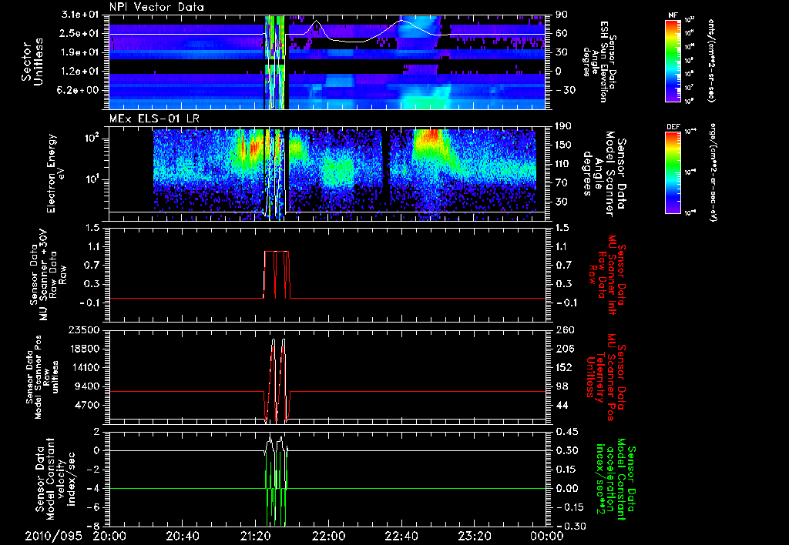This screenshot has height=545, width=789.
Task: Click the NF scale 'cnts/(cm**2-sr-sec)' units label
Action: click(x=711, y=60)
